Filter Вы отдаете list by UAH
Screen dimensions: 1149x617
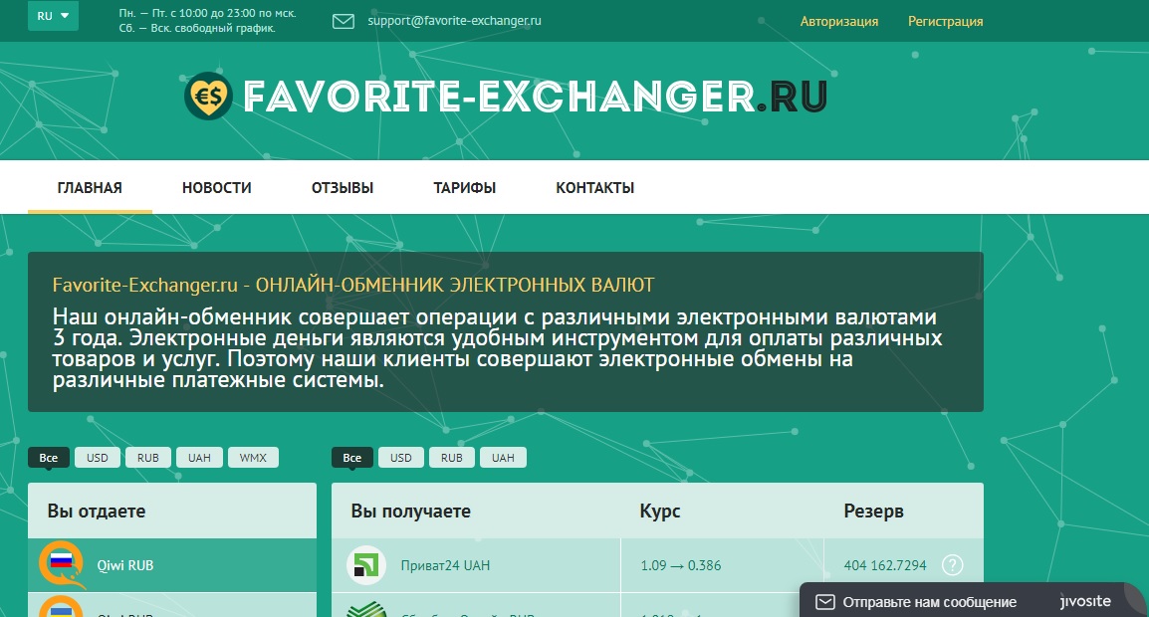click(x=199, y=457)
